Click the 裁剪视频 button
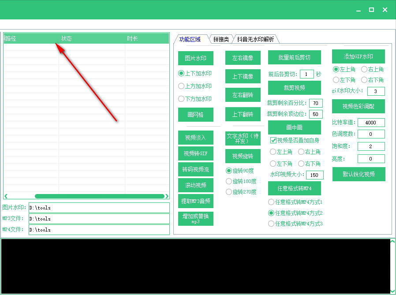Screen dimensions: 396x295 (x=295, y=88)
